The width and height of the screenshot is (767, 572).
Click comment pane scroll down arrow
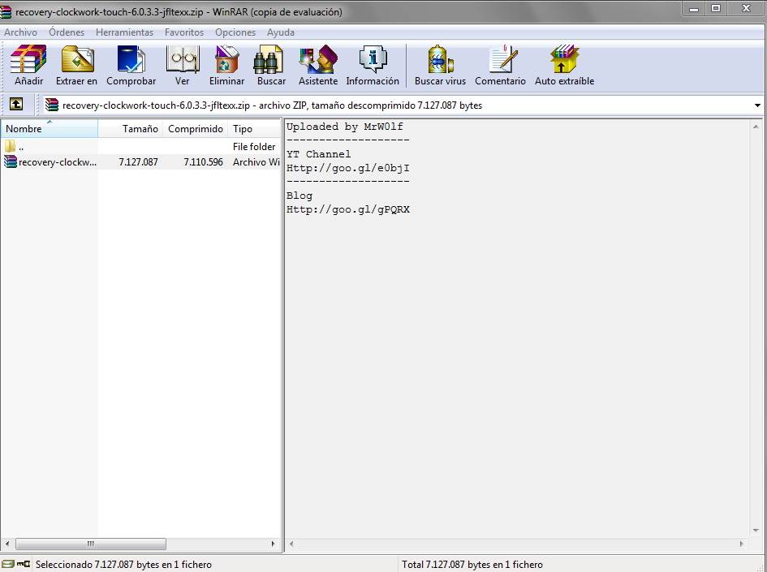pyautogui.click(x=756, y=531)
